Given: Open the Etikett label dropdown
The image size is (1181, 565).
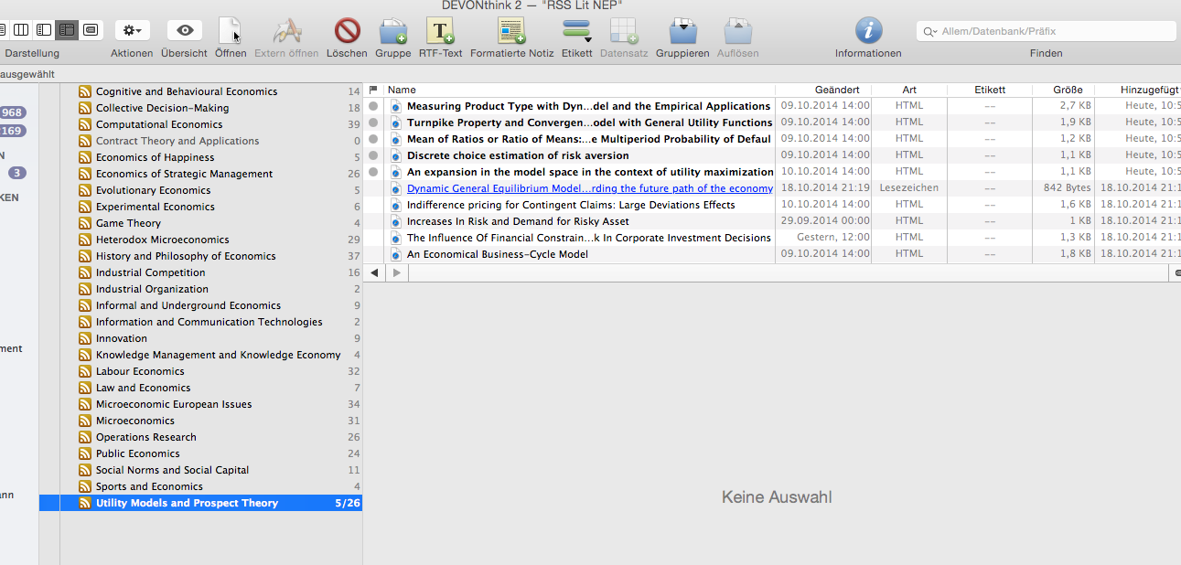Looking at the screenshot, I should click(577, 32).
